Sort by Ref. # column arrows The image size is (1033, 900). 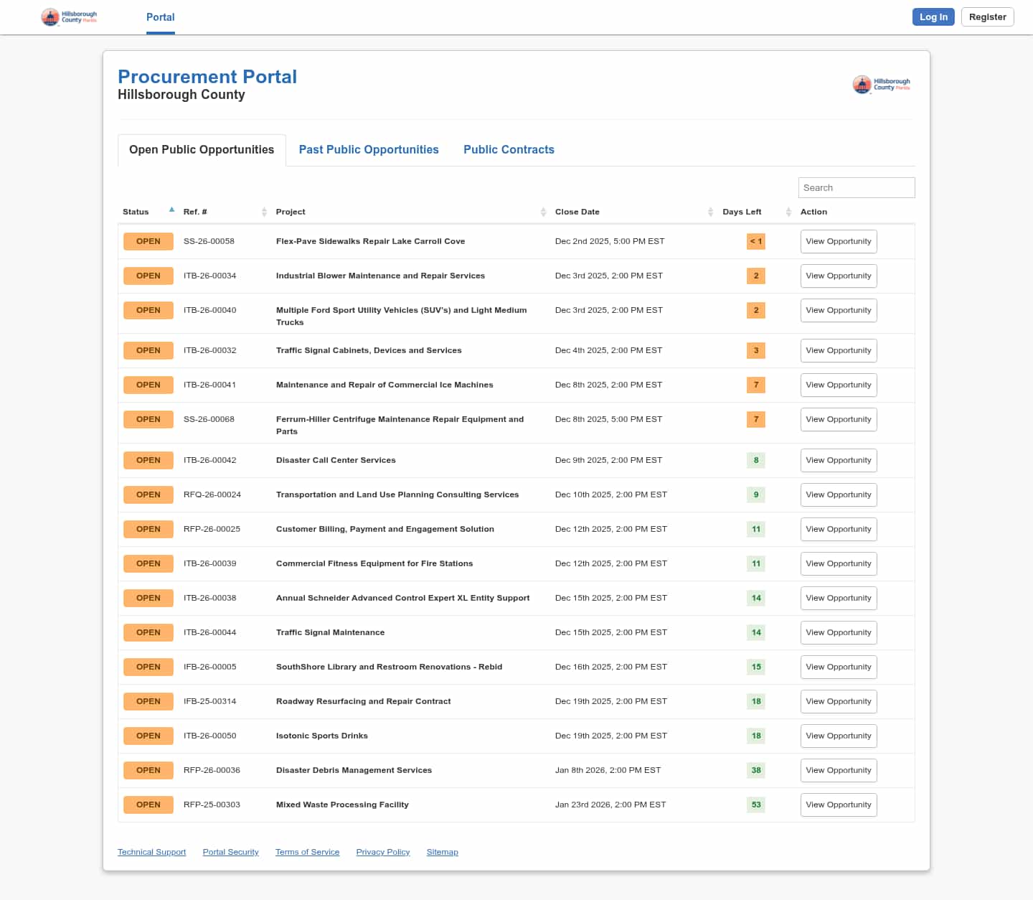[264, 212]
